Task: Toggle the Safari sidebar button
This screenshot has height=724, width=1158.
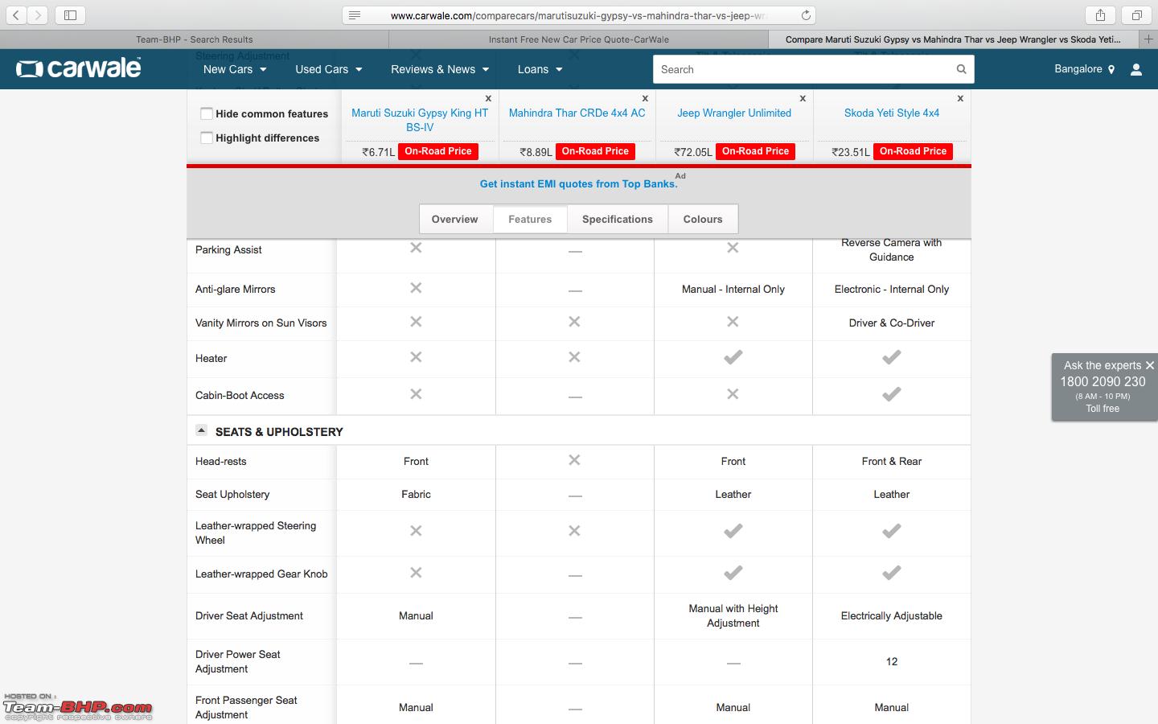Action: click(x=70, y=15)
